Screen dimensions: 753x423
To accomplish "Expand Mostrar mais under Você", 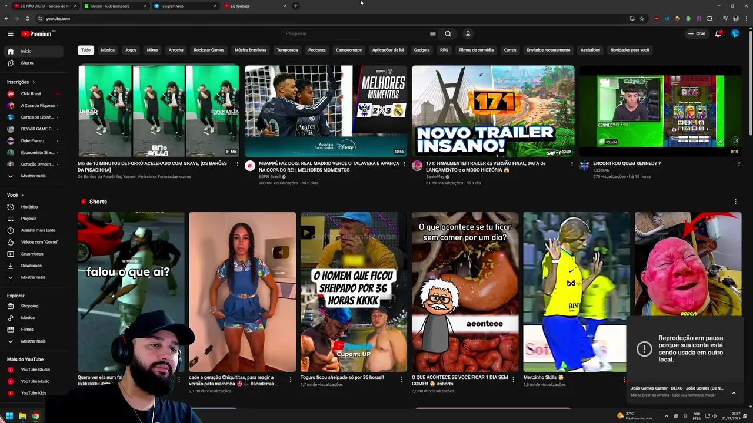I will coord(32,277).
